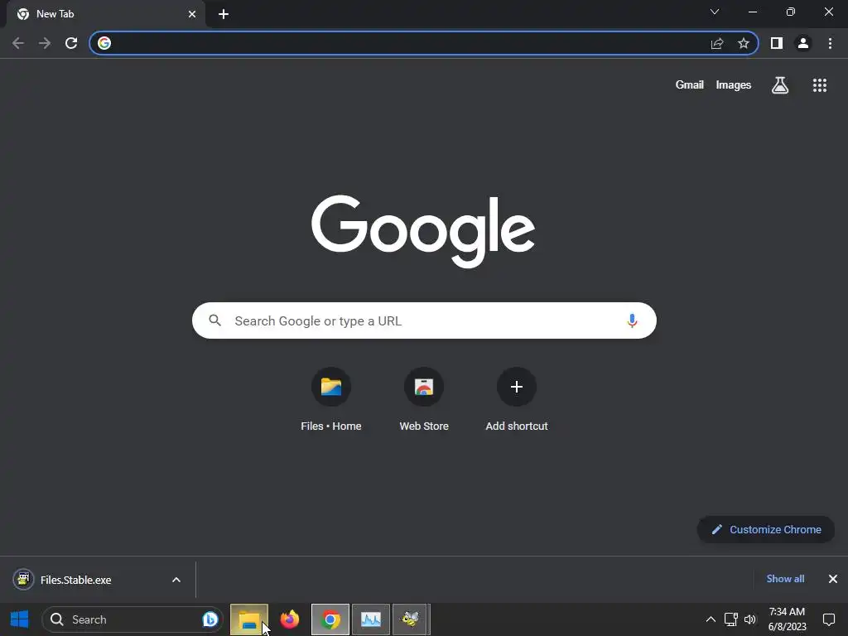Open a new tab with plus button
Screen dimensions: 848x636
click(x=224, y=14)
